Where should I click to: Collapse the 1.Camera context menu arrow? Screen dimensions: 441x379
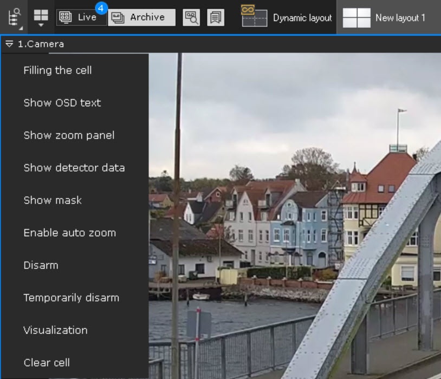(9, 44)
